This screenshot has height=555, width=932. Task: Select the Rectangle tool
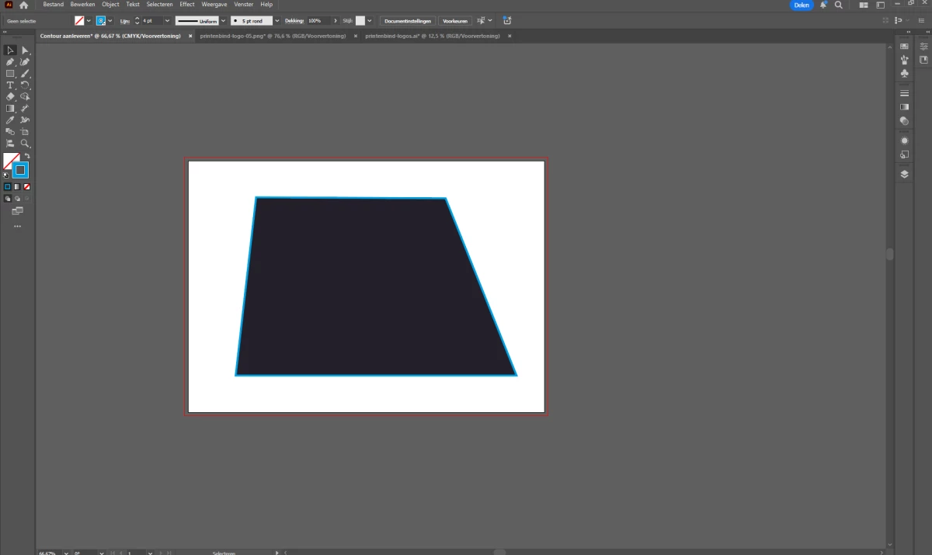pos(10,74)
